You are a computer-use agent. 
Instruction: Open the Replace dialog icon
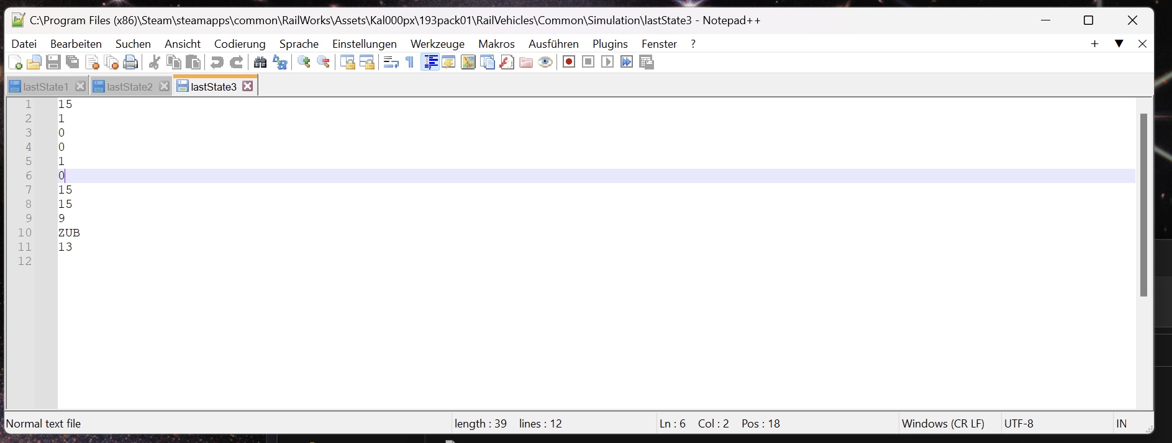tap(279, 62)
